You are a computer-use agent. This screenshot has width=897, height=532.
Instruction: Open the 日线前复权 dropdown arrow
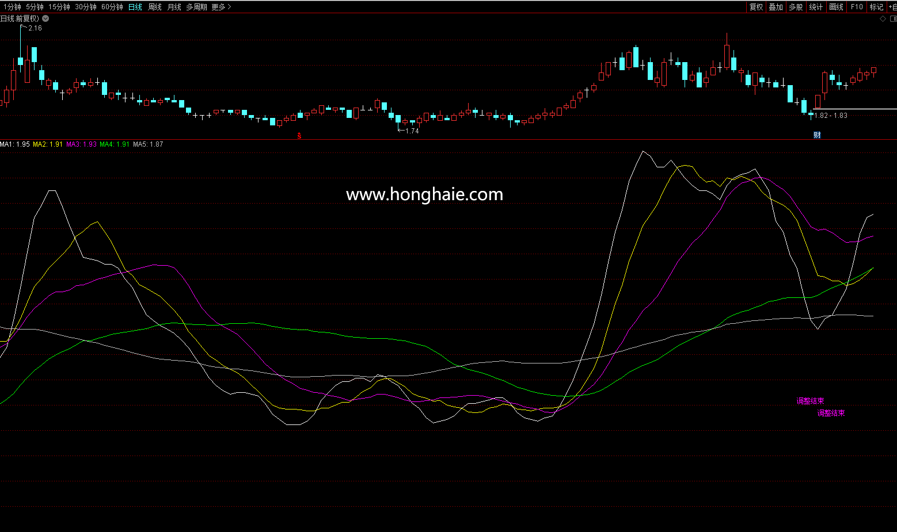point(45,18)
